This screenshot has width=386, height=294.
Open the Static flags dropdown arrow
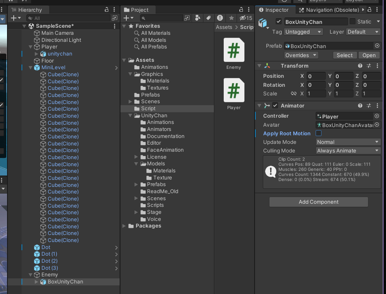point(378,22)
